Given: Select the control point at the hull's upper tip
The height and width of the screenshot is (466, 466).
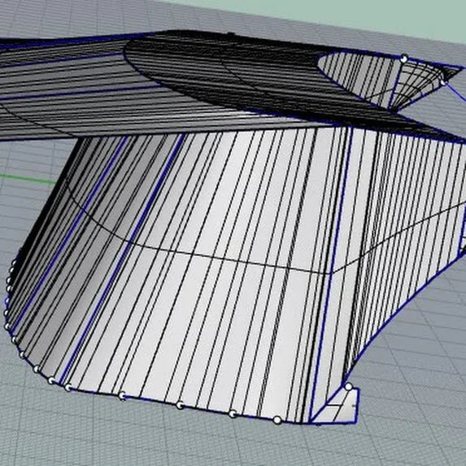Looking at the screenshot, I should (x=403, y=59).
